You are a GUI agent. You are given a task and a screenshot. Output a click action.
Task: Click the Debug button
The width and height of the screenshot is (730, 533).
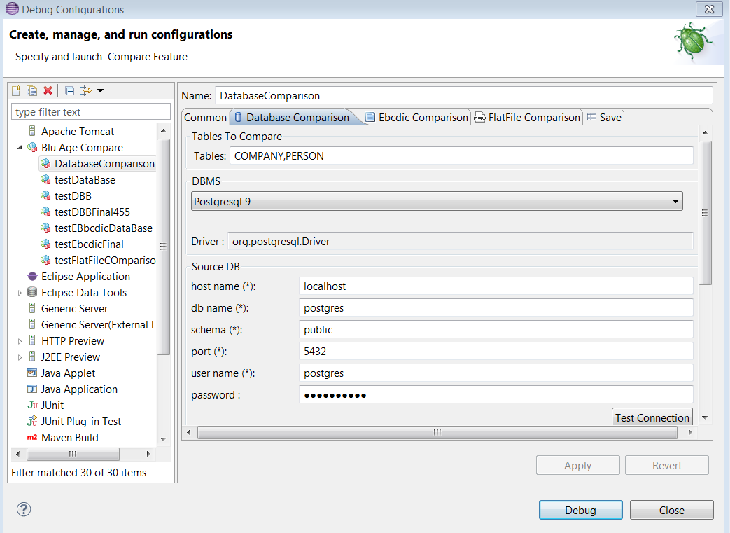pyautogui.click(x=580, y=510)
